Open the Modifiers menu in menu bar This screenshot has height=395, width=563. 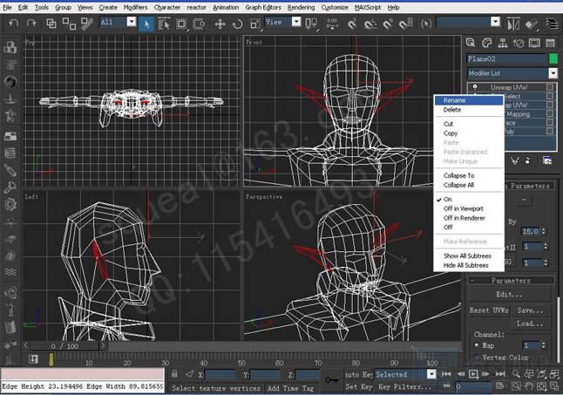pos(135,7)
